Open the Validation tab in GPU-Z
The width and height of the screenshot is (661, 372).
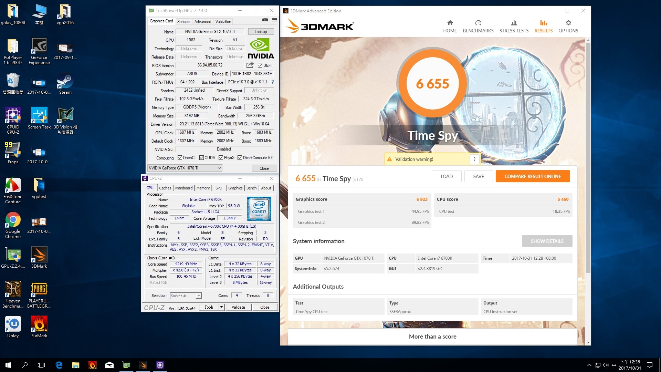223,21
